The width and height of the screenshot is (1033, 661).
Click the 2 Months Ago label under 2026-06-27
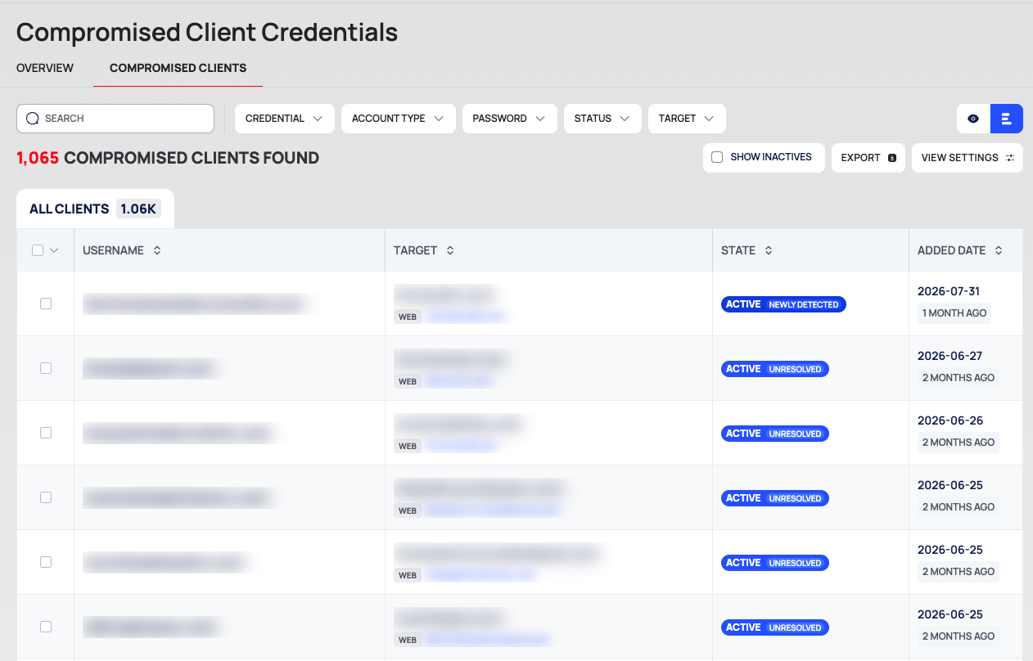coord(959,378)
